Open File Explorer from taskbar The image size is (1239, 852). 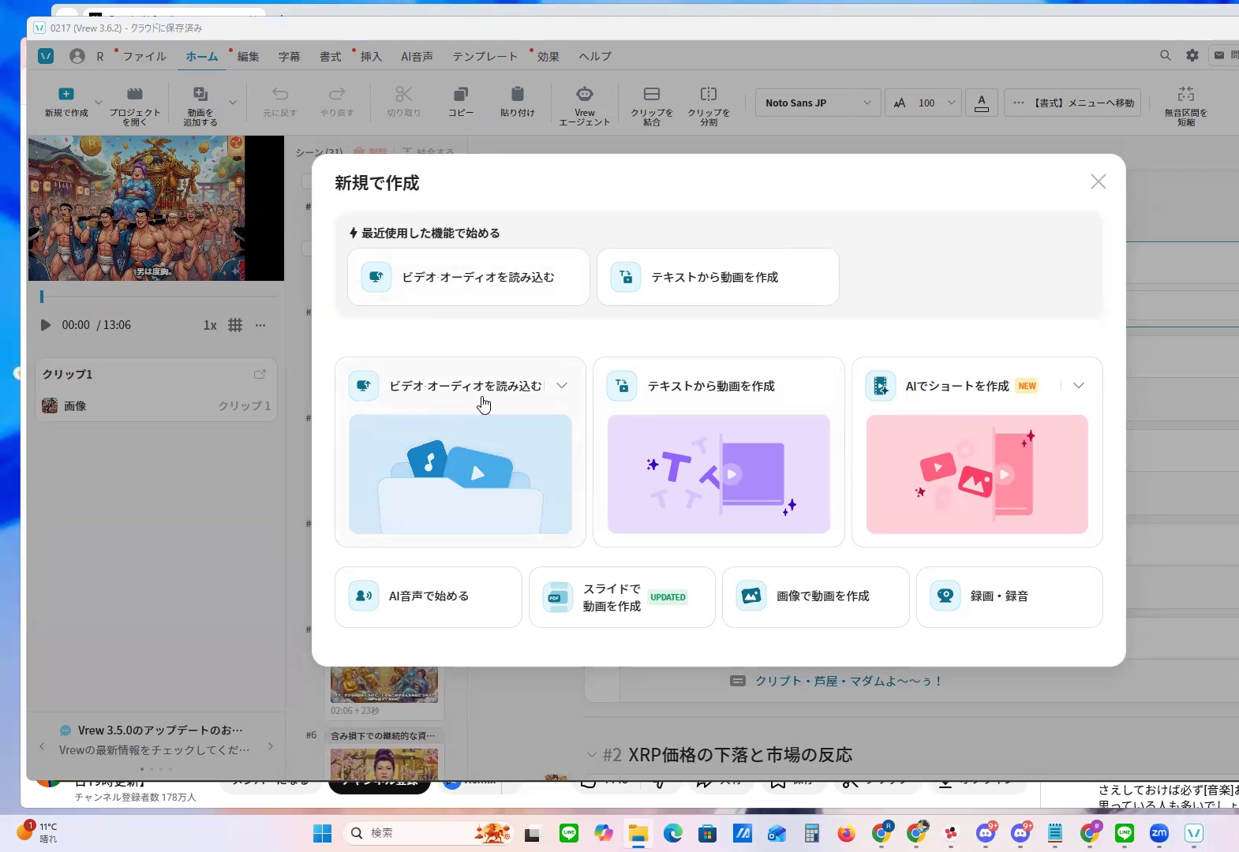coord(638,833)
